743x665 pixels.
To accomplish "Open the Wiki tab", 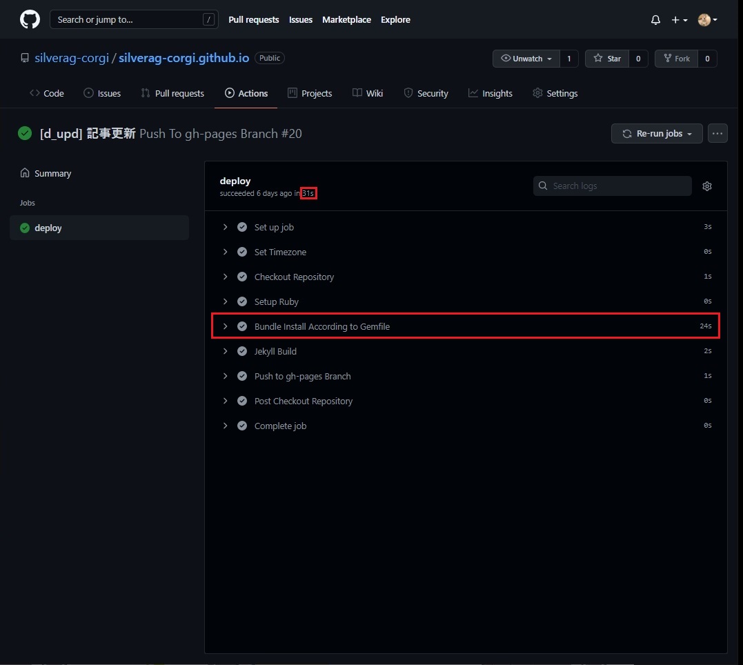I will pos(368,93).
